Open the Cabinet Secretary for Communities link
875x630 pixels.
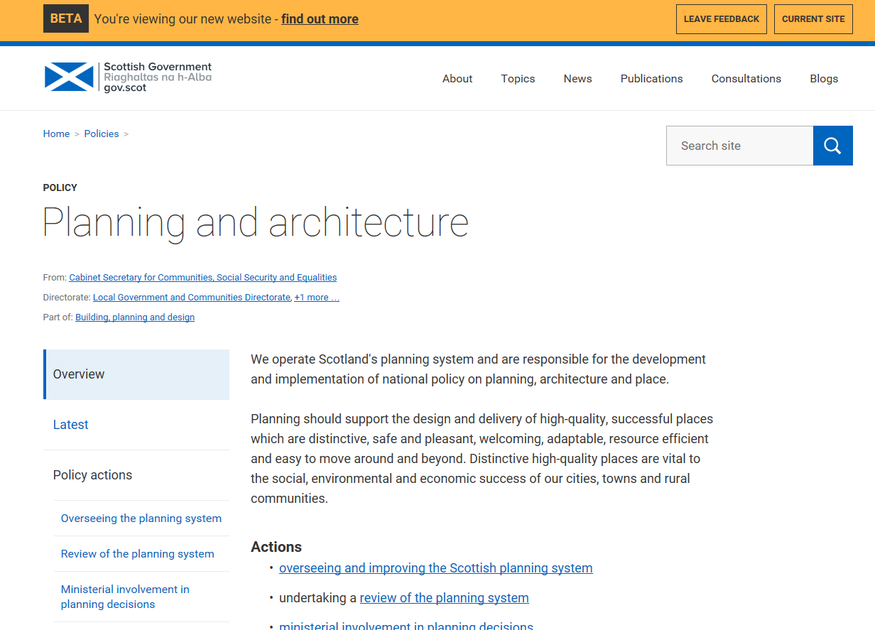(x=202, y=278)
